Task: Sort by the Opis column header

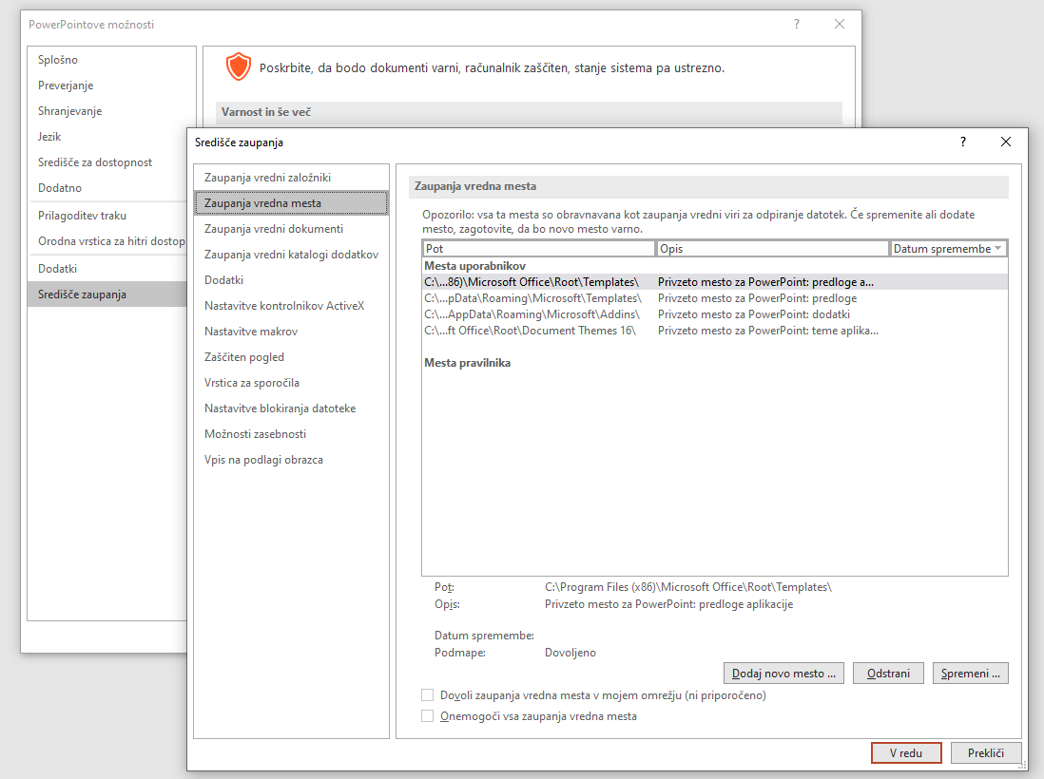Action: tap(773, 248)
